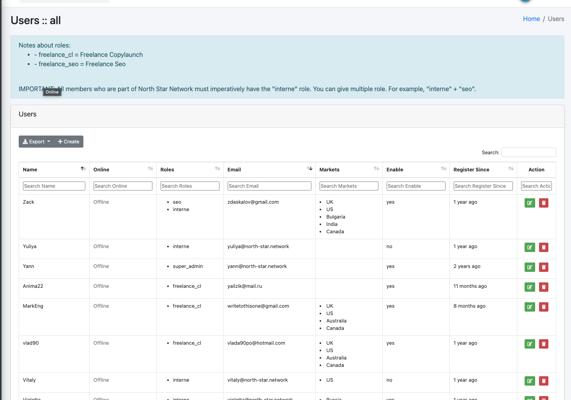
Task: Open the Export dropdown menu
Action: [37, 142]
